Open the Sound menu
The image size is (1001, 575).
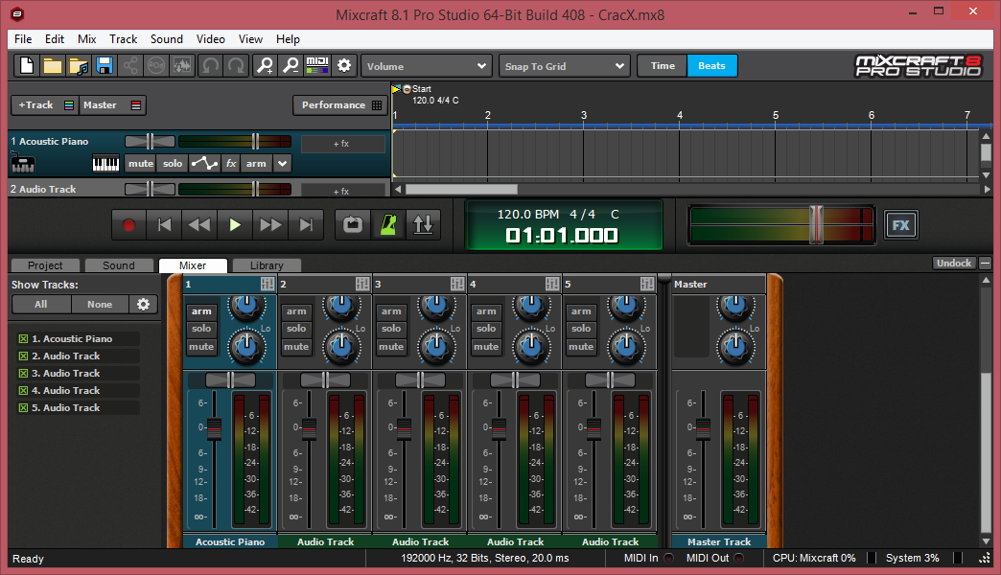pos(167,39)
